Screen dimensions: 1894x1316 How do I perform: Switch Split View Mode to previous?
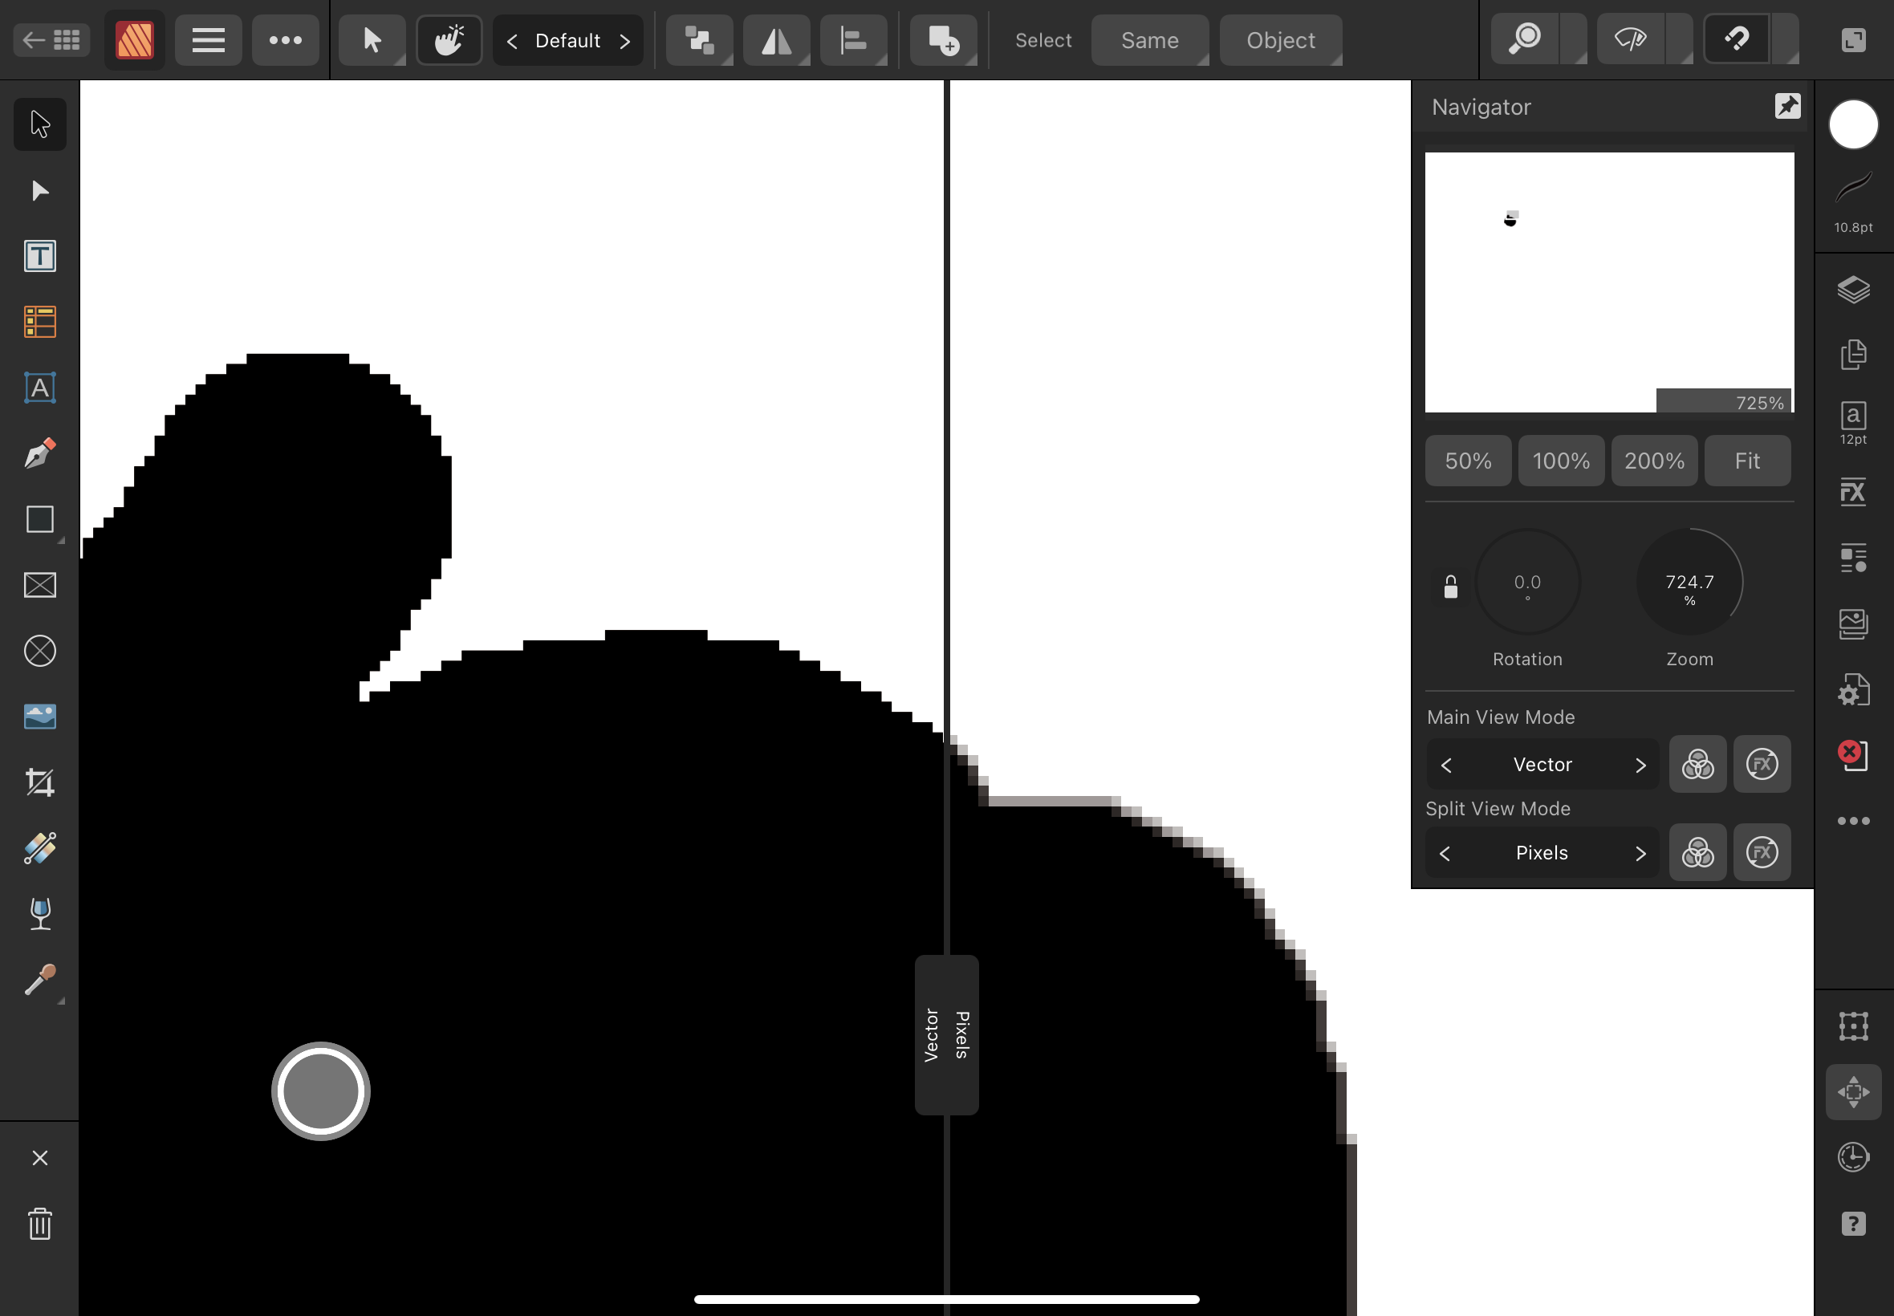click(x=1445, y=854)
